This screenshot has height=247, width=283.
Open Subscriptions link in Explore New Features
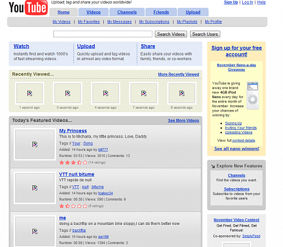[x=236, y=189]
